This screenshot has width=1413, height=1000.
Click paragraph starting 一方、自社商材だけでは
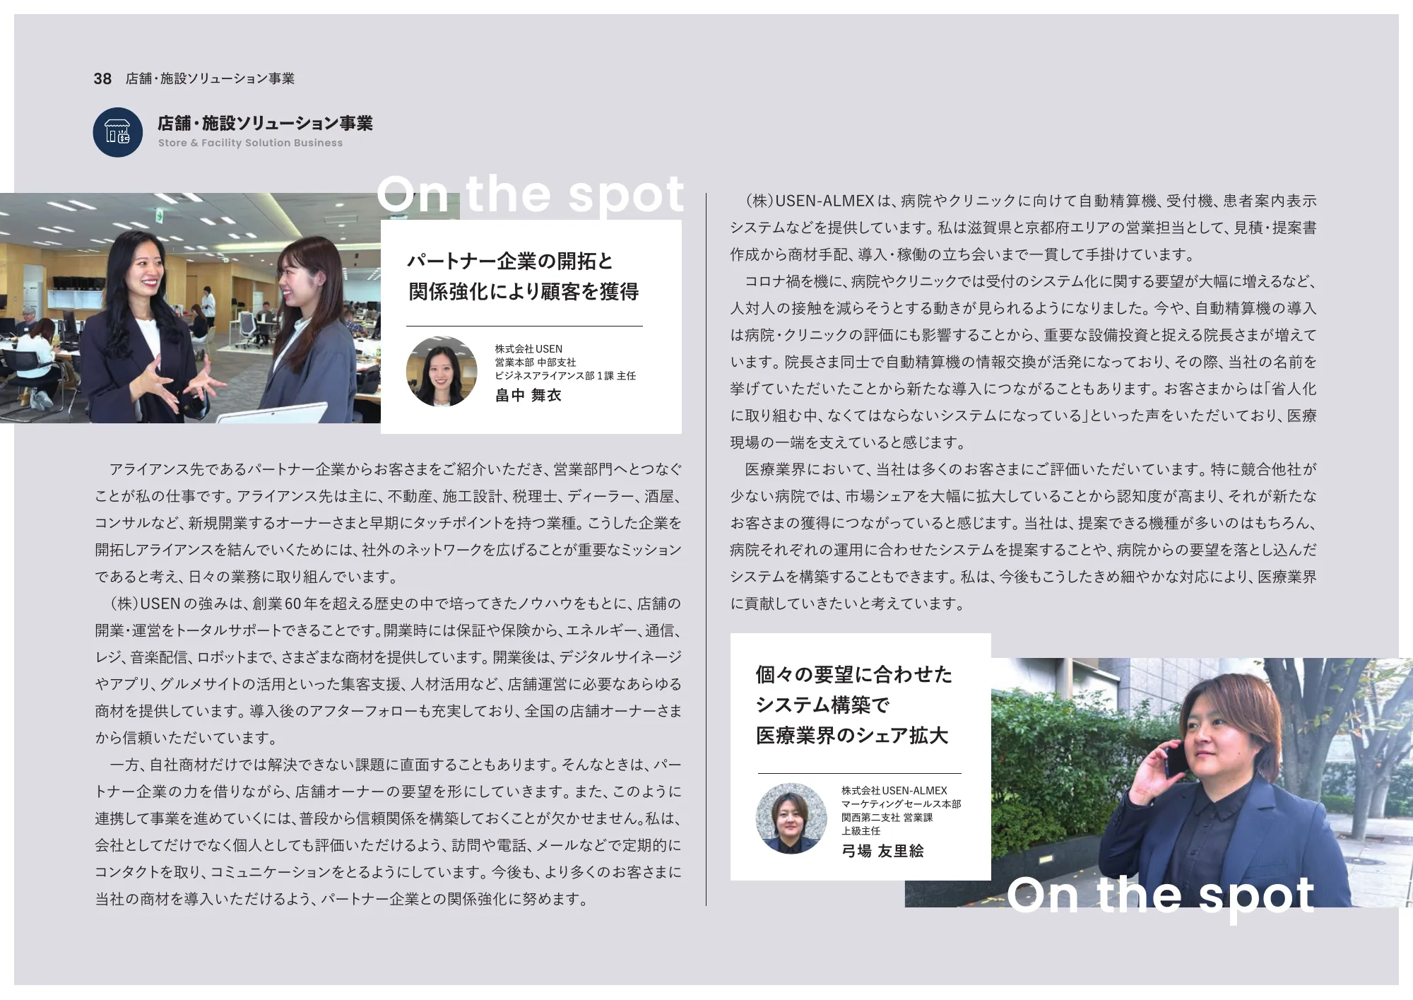tap(389, 832)
